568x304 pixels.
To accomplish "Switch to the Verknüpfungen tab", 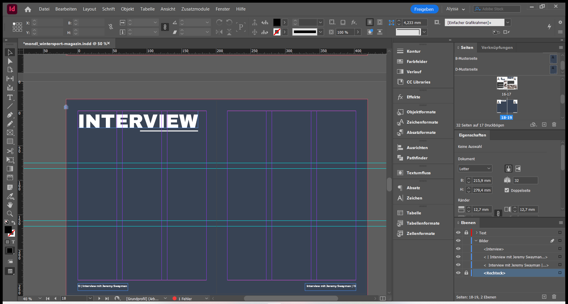I will (x=497, y=47).
